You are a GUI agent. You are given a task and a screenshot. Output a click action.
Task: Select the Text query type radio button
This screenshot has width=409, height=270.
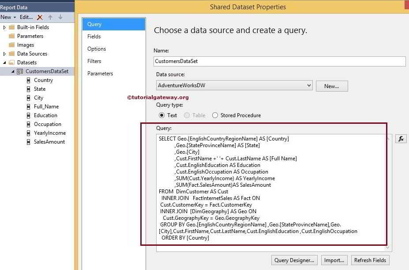(x=161, y=115)
